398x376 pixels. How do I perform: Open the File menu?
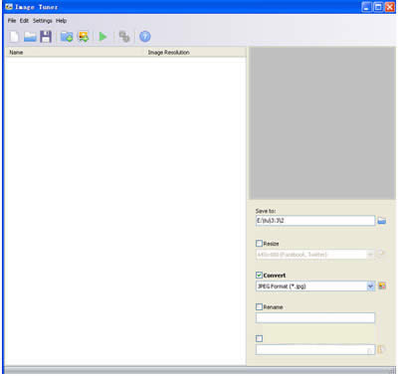click(12, 21)
